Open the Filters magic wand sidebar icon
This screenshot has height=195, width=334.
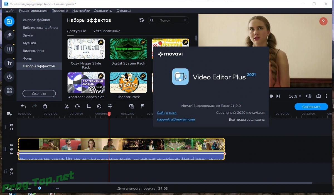[x=9, y=35]
